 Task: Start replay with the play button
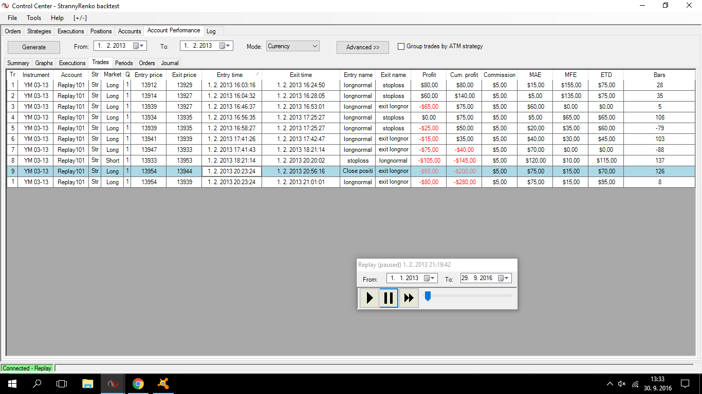[x=369, y=298]
